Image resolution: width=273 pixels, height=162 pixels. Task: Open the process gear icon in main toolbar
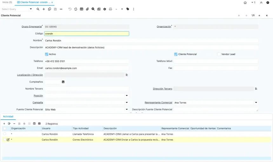tap(105, 9)
